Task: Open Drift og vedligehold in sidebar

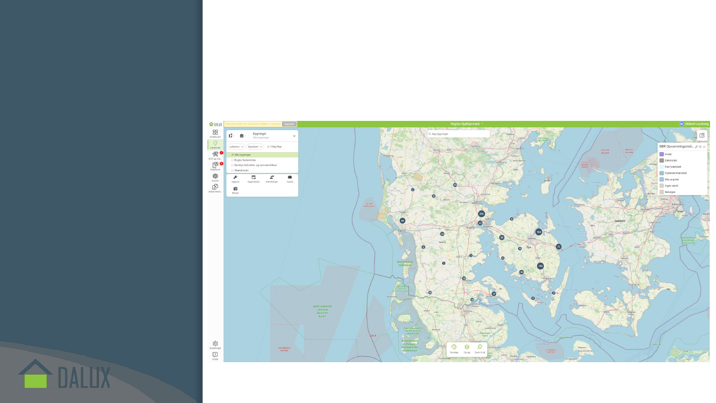Action: click(x=215, y=155)
